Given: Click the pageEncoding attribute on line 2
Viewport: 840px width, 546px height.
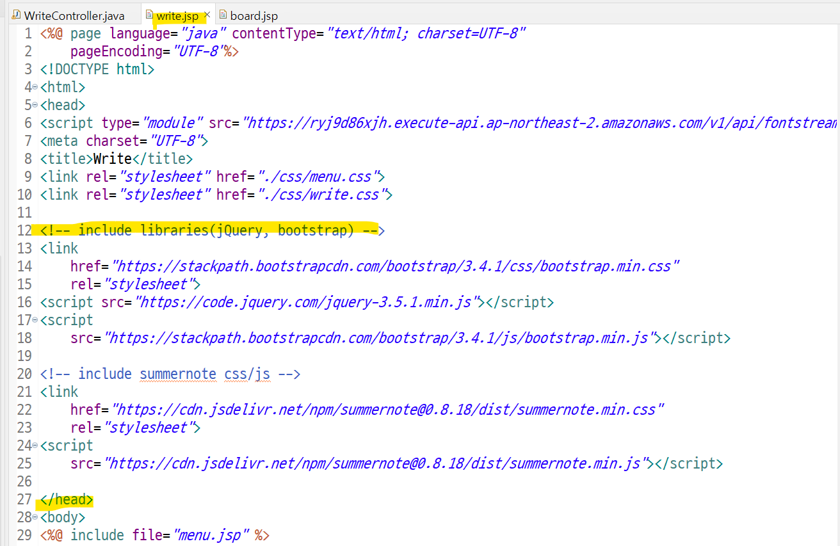Looking at the screenshot, I should click(x=154, y=51).
